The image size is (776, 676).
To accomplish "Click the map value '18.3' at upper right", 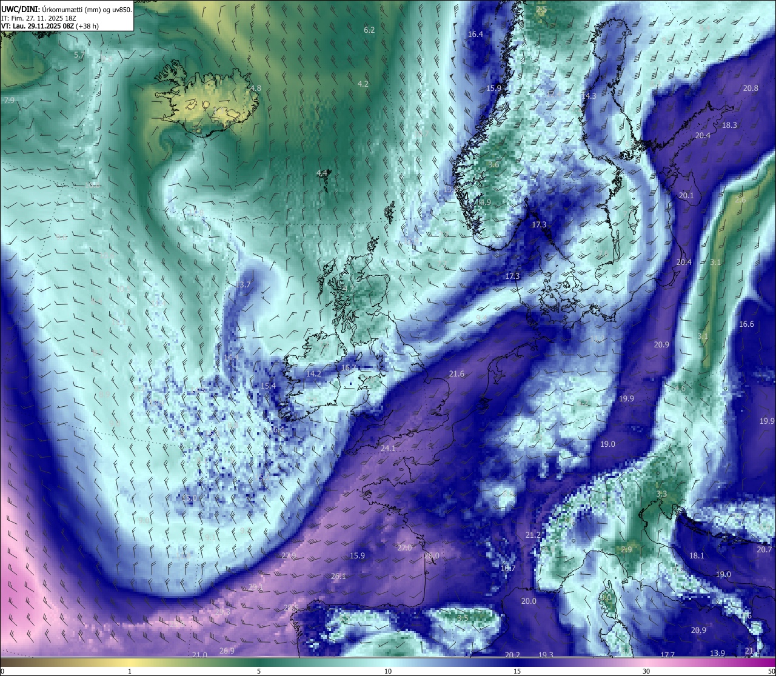I will 729,125.
